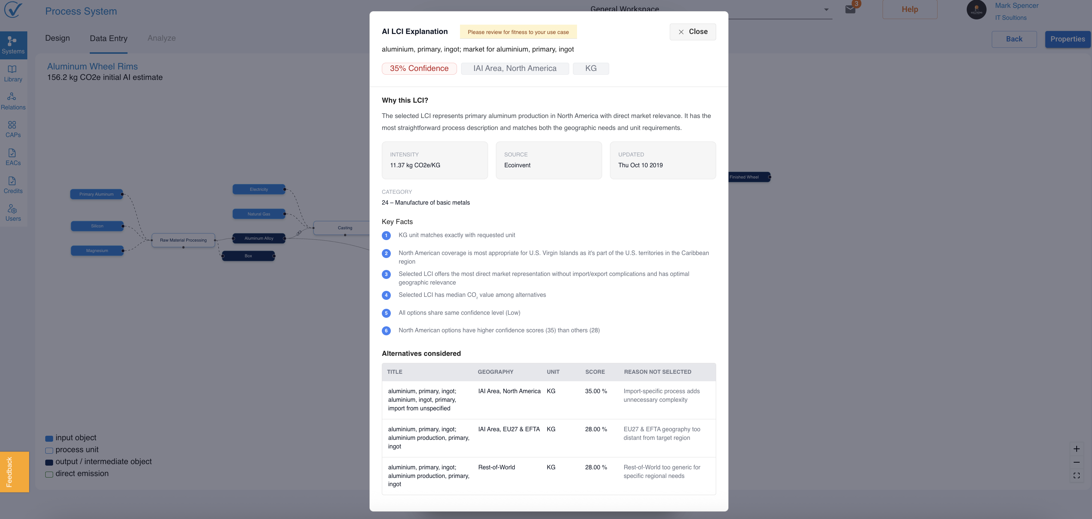Screen dimensions: 1092x519
Task: Switch to the Design tab
Action: 58,38
